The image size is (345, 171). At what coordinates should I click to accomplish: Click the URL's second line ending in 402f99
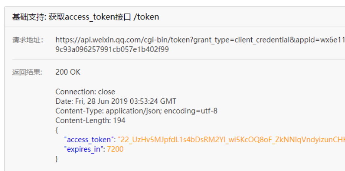coord(112,49)
